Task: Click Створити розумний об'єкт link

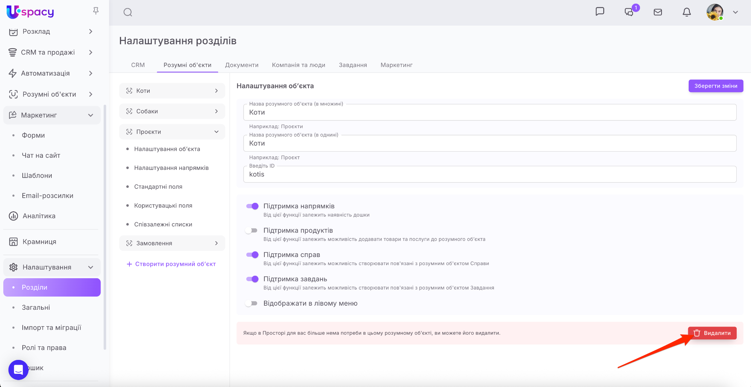Action: pos(171,264)
